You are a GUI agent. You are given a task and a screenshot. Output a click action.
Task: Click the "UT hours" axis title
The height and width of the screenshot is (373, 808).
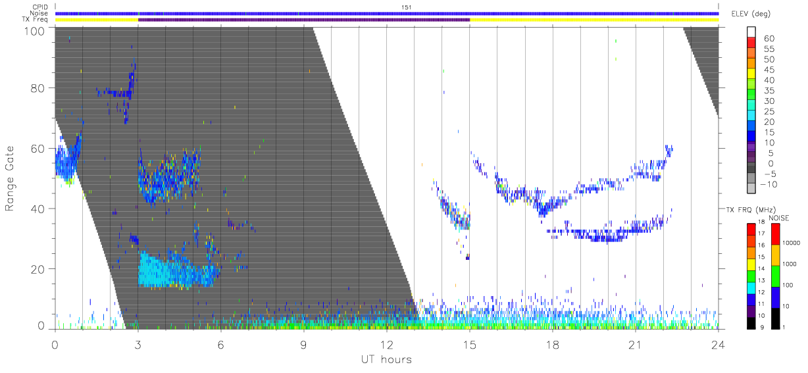(x=386, y=360)
